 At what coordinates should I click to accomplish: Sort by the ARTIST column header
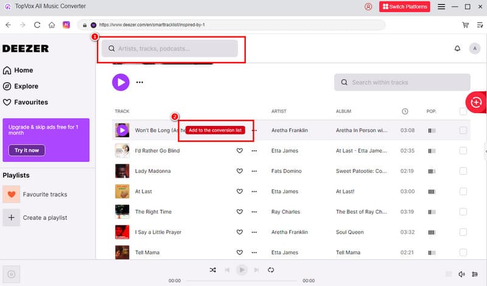coord(279,111)
